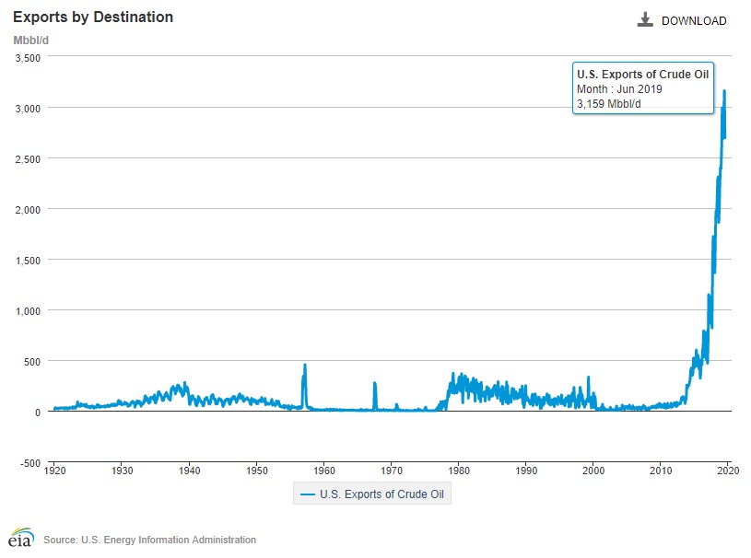
Task: Click the 1957 spike on the line
Action: click(305, 367)
